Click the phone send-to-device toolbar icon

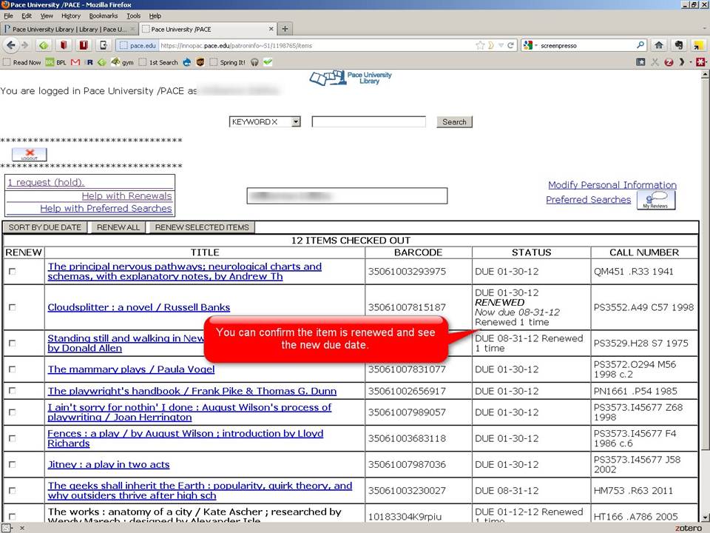[x=104, y=45]
